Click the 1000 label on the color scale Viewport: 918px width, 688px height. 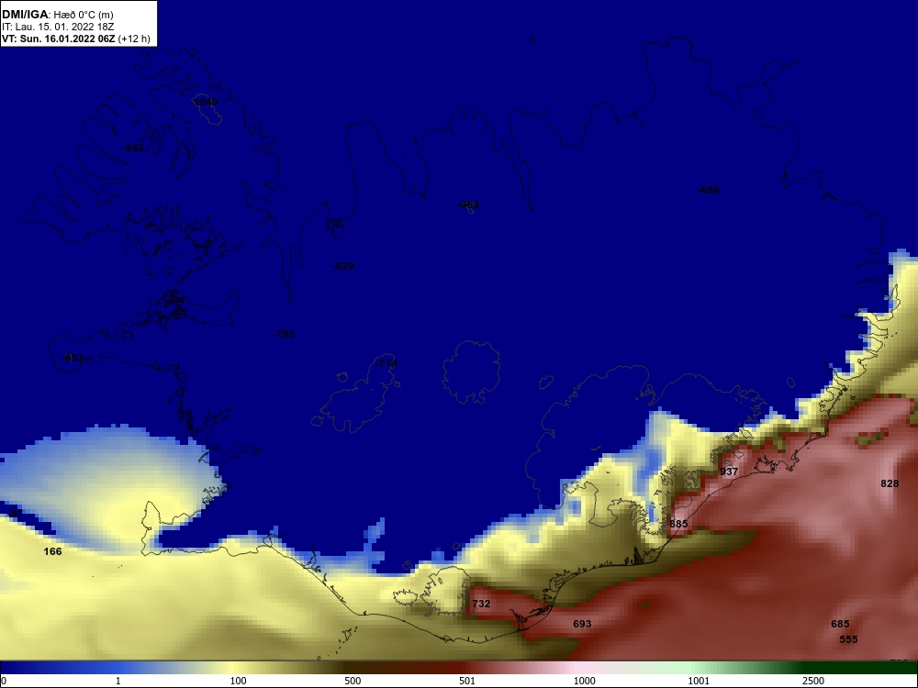[x=584, y=681]
